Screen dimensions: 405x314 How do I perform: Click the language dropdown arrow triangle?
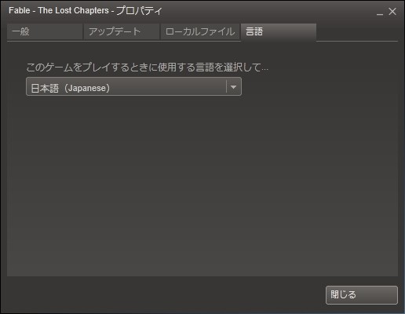coord(233,87)
